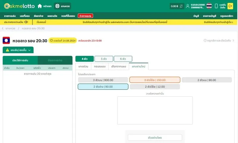This screenshot has height=143, width=238.
Task: Open the แทงหวย lottery betting button
Action: coord(62,6)
